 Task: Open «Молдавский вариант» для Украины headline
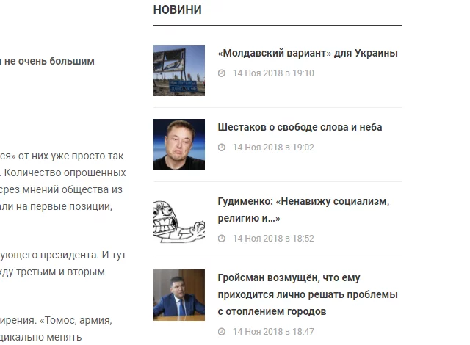coord(308,54)
